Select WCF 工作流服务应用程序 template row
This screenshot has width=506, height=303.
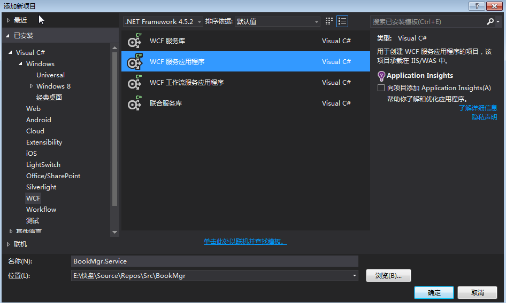pos(246,83)
